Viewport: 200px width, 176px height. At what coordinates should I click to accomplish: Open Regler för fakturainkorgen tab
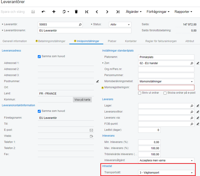click(161, 41)
